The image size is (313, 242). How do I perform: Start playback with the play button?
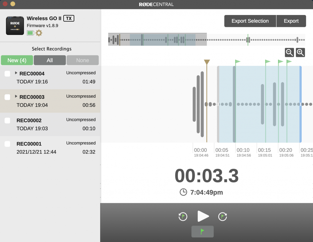[203, 216]
